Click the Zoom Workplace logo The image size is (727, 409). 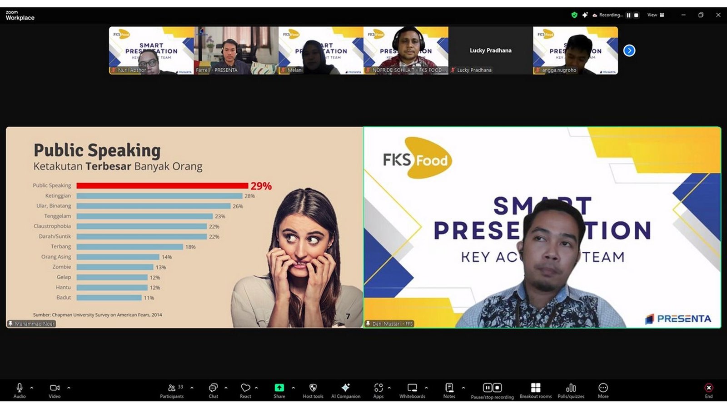coord(20,16)
